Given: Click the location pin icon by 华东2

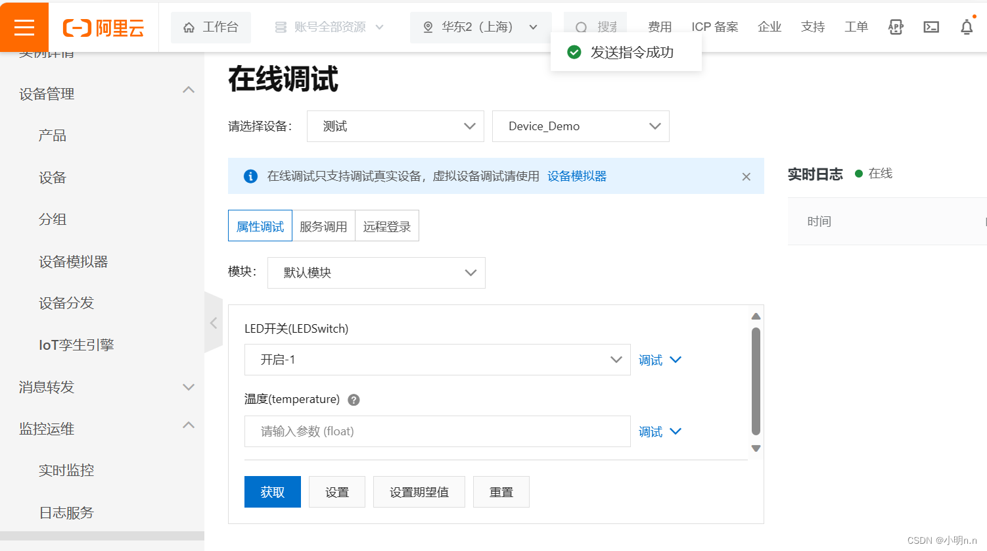Looking at the screenshot, I should point(428,27).
